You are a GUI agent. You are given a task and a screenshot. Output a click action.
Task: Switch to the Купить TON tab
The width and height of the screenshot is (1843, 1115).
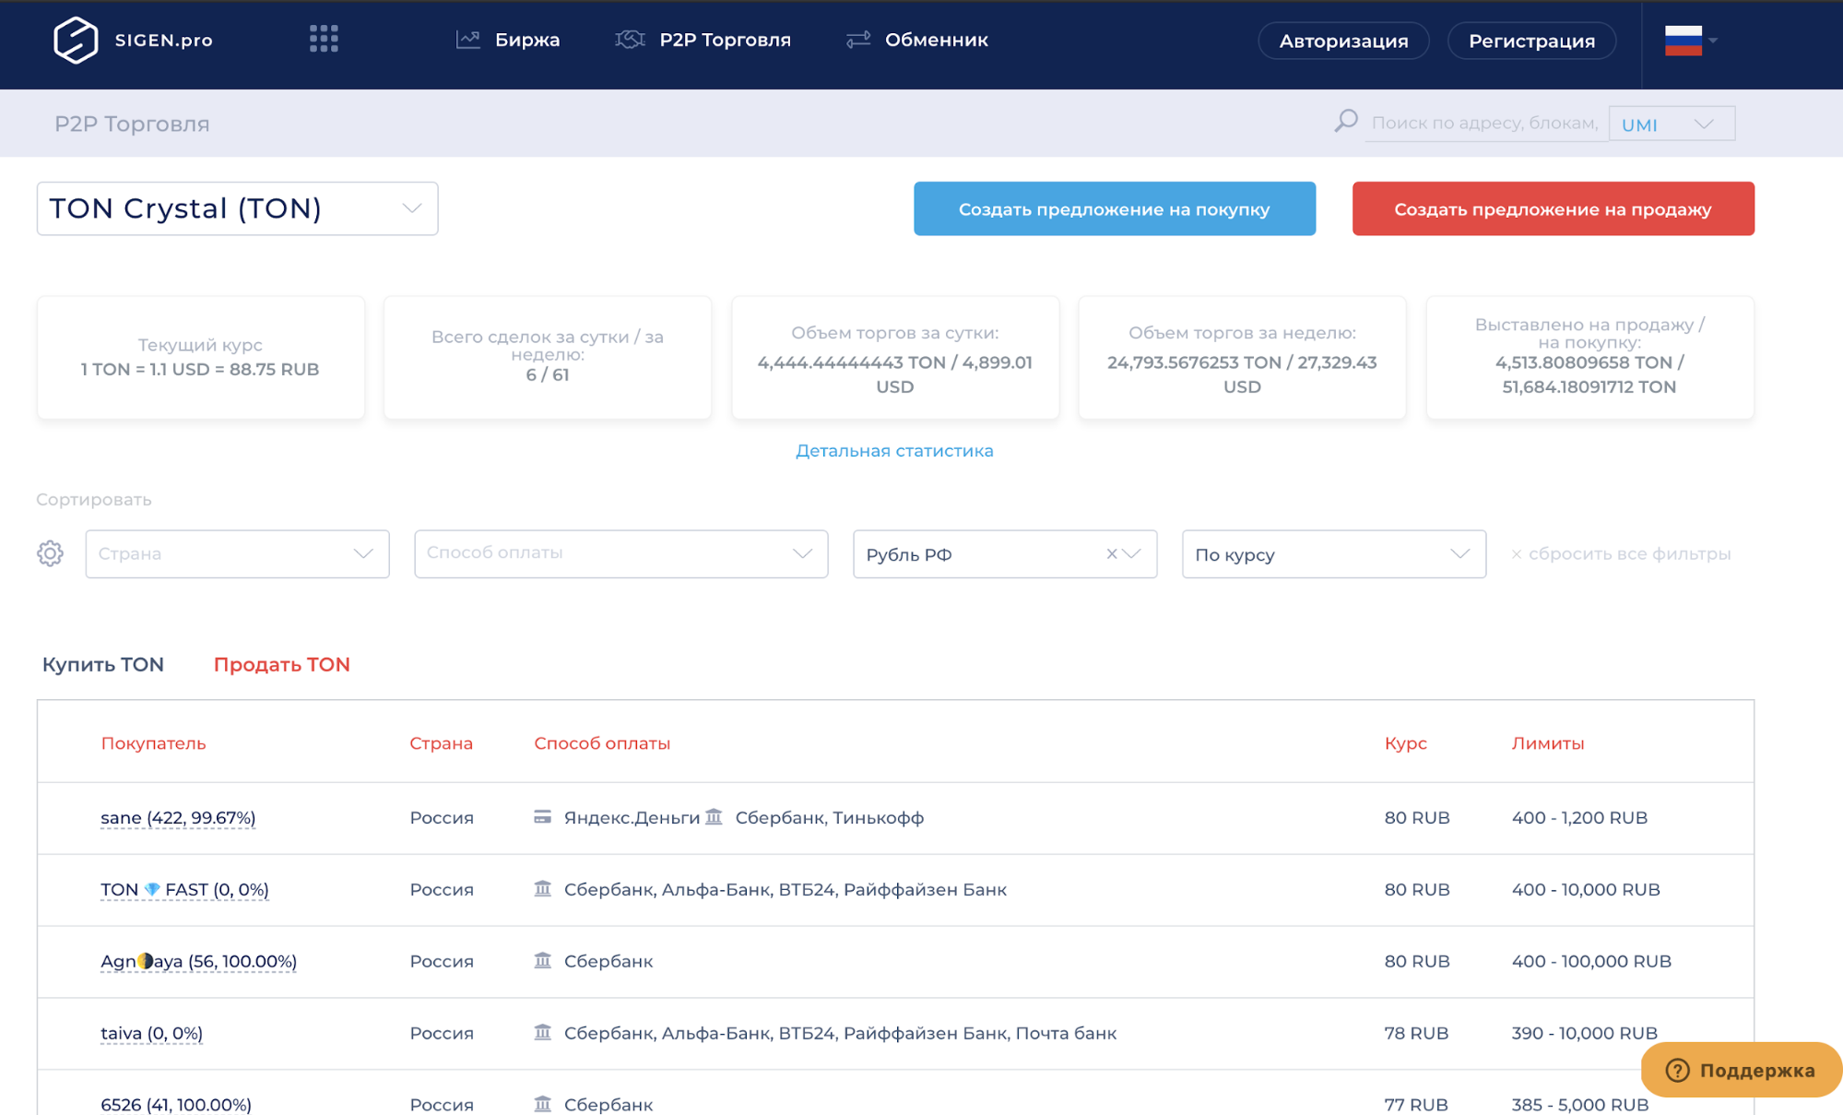click(103, 664)
